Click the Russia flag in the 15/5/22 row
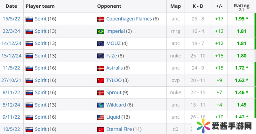The image size is (256, 134). click(29, 19)
